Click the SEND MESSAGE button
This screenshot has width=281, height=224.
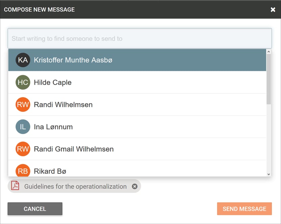coord(244,209)
